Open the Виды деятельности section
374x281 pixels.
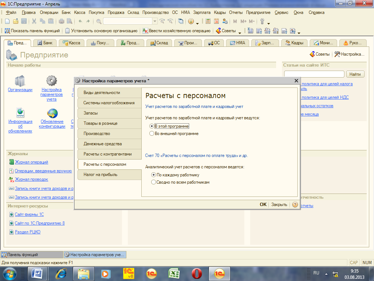pyautogui.click(x=110, y=93)
